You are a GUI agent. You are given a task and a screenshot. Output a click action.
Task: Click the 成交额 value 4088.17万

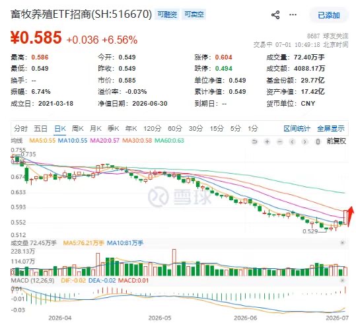point(309,69)
